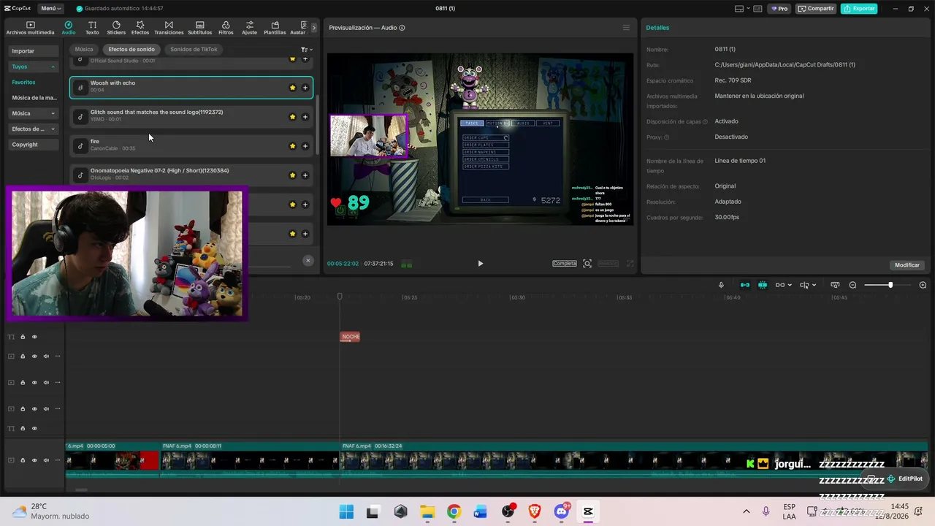
Task: Add the Onomatopoeia Negative sound
Action: (x=305, y=175)
